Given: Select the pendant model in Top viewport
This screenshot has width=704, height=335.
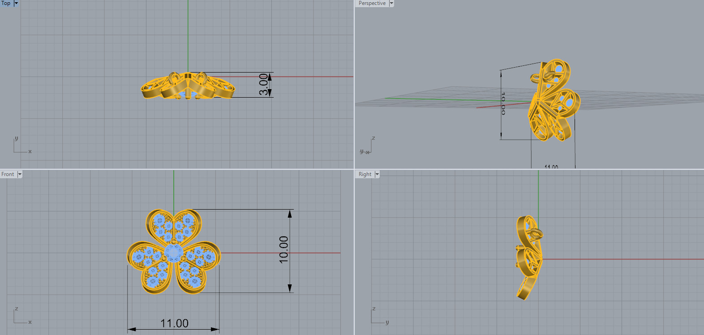Looking at the screenshot, I should pos(188,86).
